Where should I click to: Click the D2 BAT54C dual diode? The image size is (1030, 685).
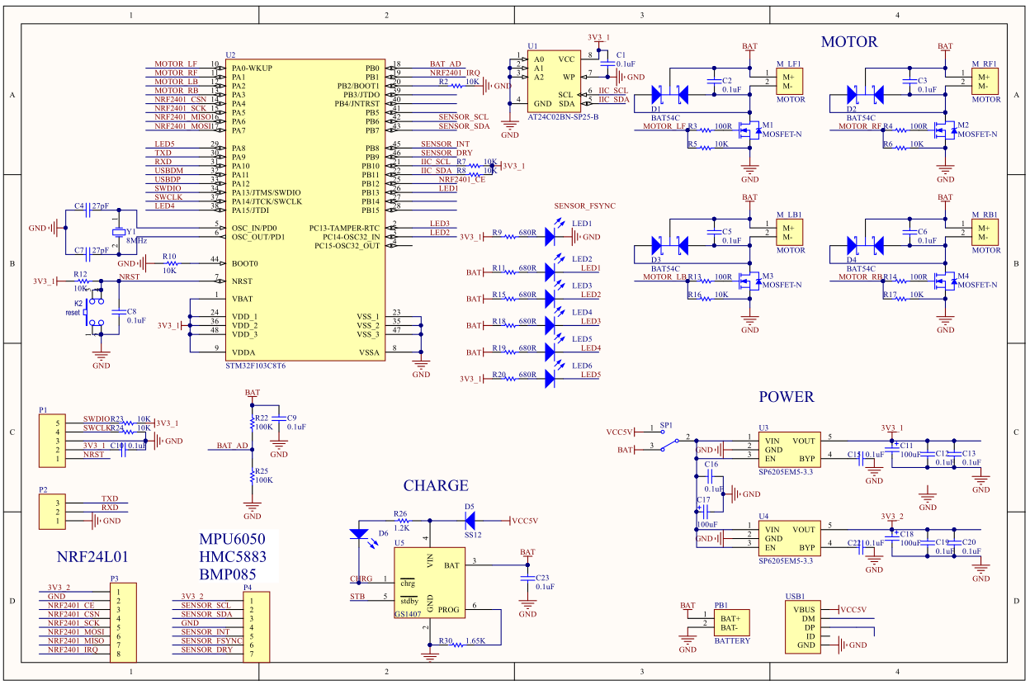865,95
